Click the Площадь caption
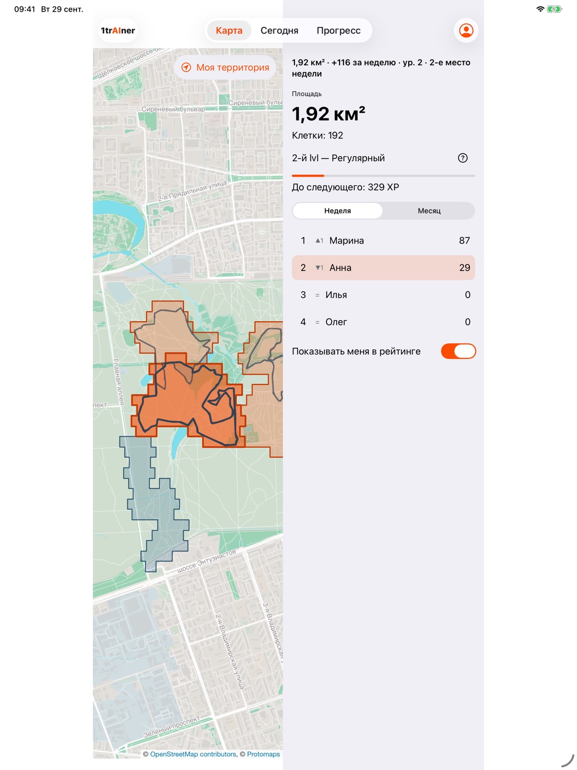The width and height of the screenshot is (577, 770). (307, 94)
